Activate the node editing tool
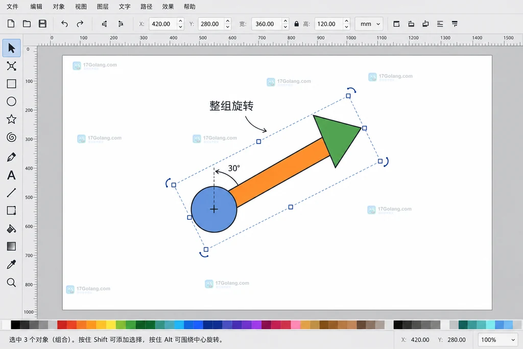523x349 pixels. (11, 66)
